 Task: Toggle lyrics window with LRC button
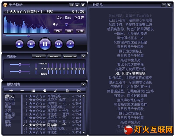click(x=80, y=31)
